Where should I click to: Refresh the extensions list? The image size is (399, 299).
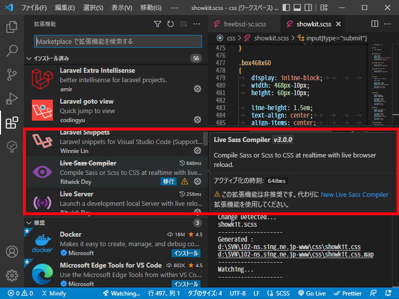click(x=171, y=24)
